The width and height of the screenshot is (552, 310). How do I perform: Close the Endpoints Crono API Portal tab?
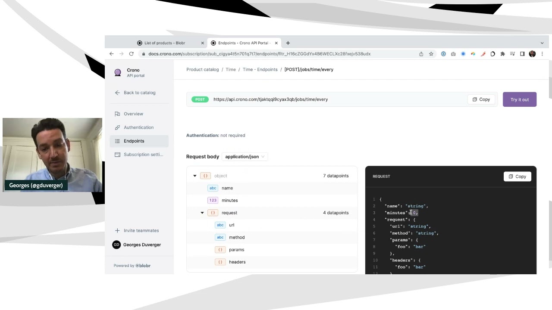tap(276, 43)
